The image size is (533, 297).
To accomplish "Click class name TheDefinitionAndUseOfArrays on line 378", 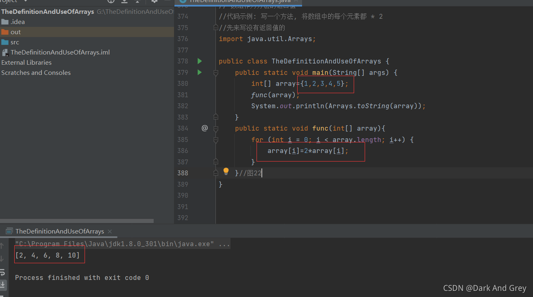I will click(x=326, y=61).
